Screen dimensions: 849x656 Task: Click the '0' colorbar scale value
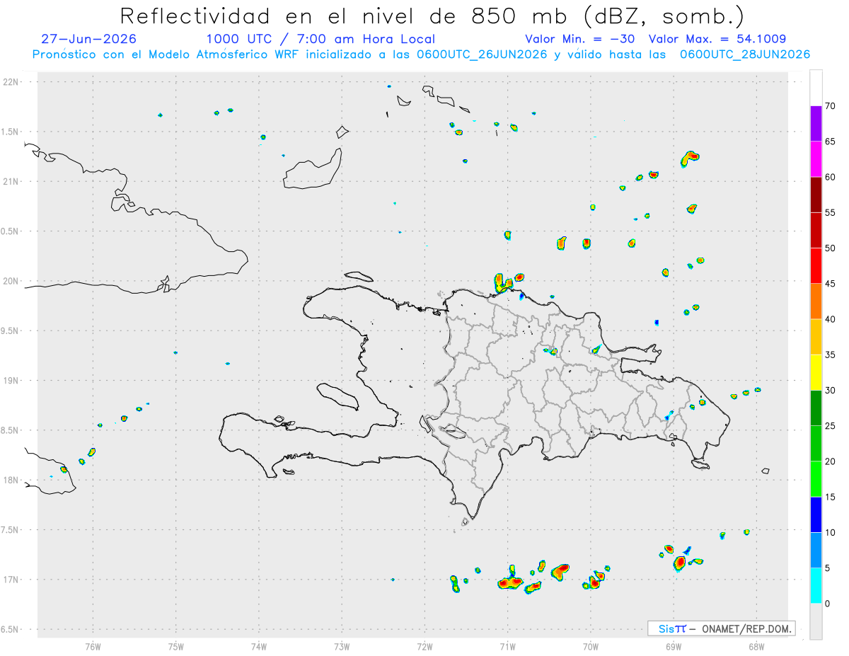click(x=828, y=604)
